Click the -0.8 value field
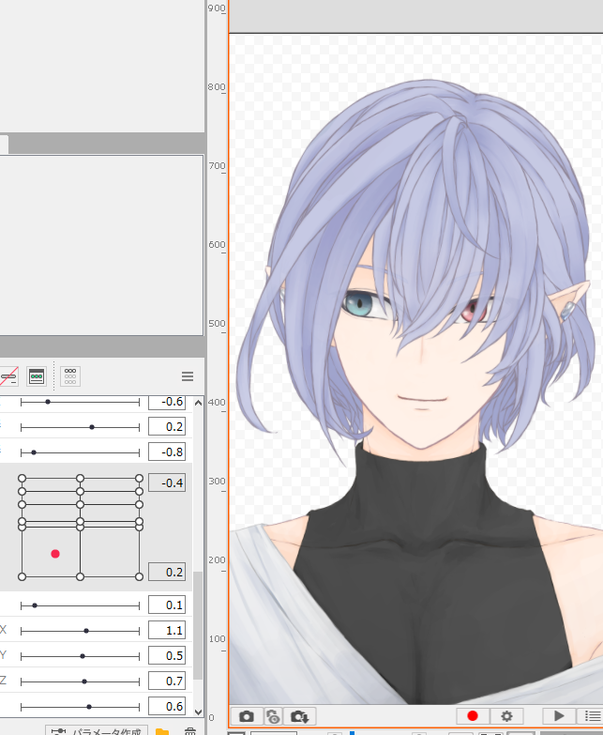 pos(167,452)
